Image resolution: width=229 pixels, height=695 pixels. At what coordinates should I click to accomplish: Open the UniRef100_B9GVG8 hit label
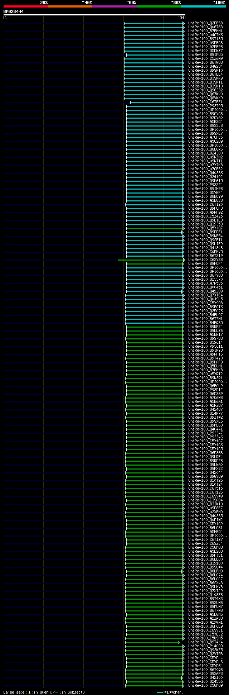[205, 114]
